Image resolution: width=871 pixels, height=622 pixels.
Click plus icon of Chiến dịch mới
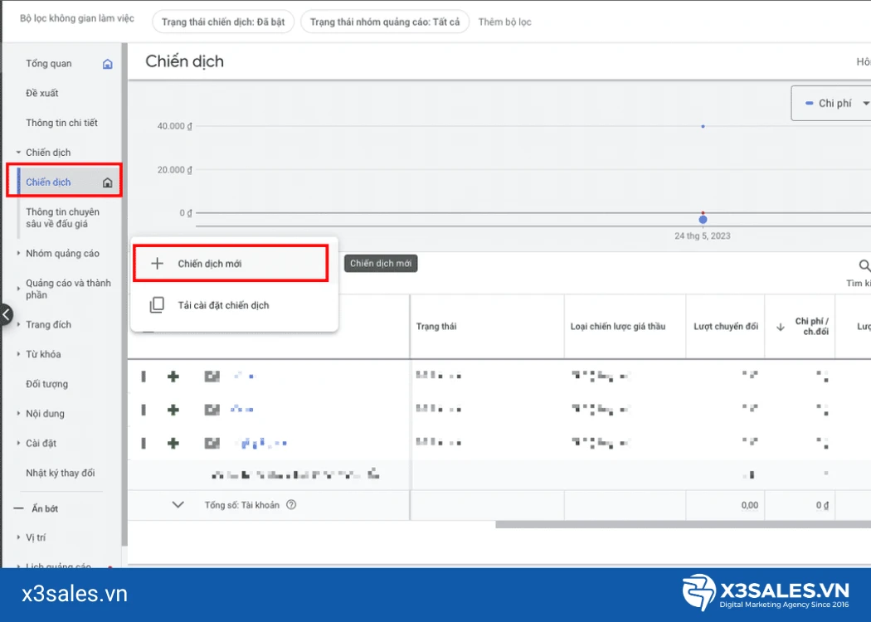(x=158, y=263)
